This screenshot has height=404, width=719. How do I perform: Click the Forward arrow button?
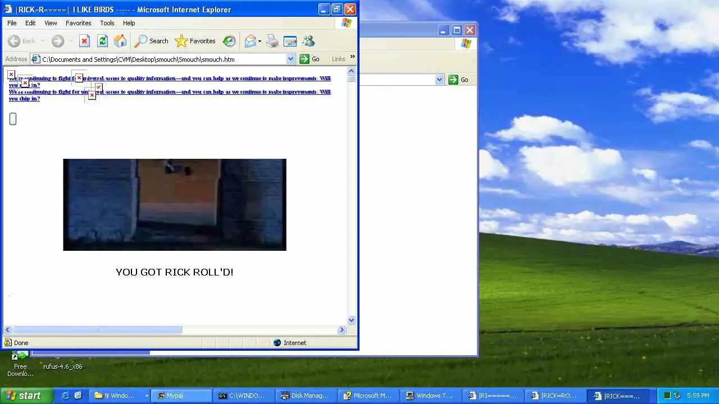pyautogui.click(x=58, y=41)
